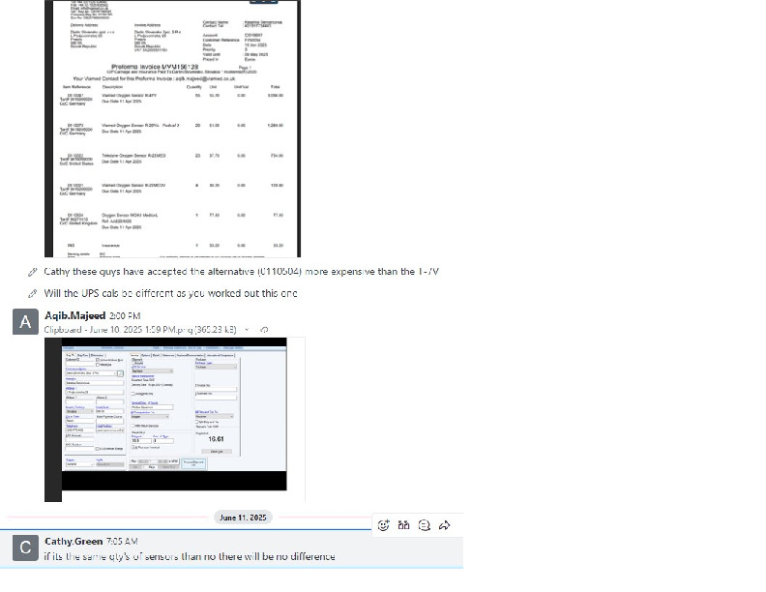Click the quote icon in message hover toolbar
Screen dimensions: 766x592
pyautogui.click(x=404, y=525)
